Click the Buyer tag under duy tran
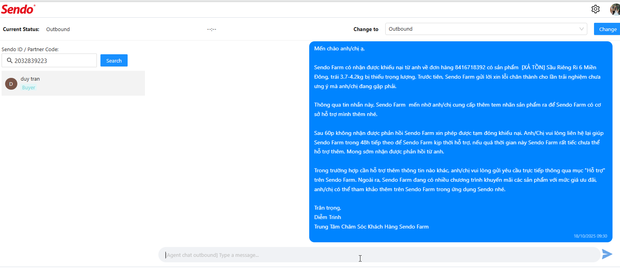The image size is (620, 271). tap(29, 88)
